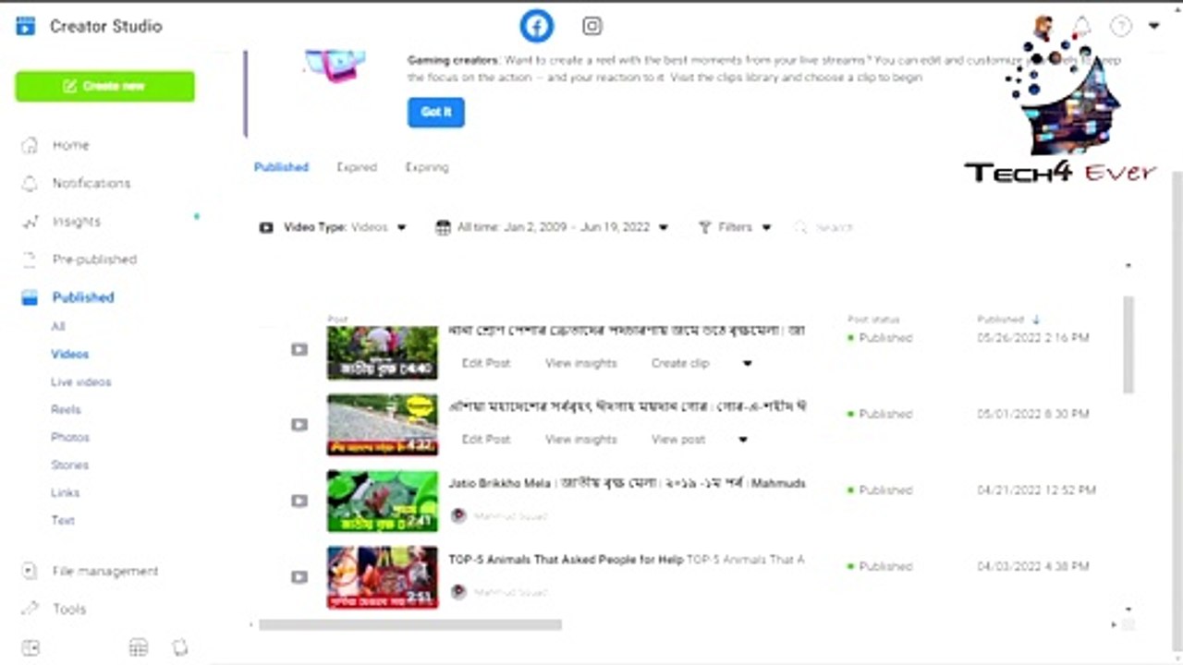
Task: Click the Notifications bell sidebar icon
Action: tap(30, 183)
